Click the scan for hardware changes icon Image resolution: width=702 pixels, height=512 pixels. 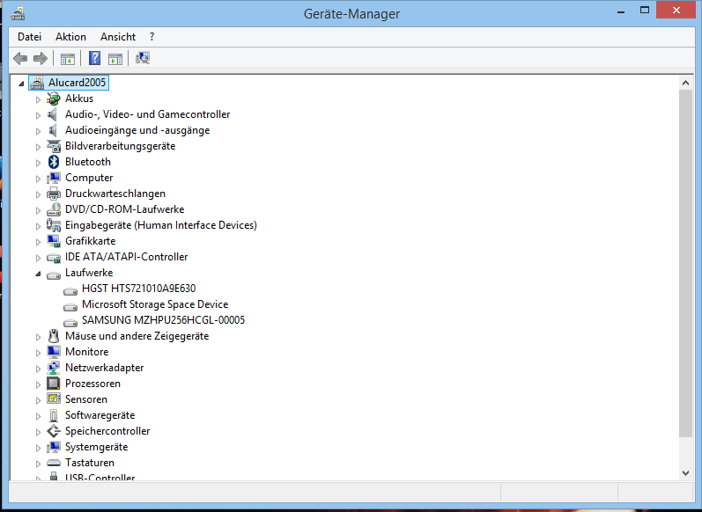143,58
